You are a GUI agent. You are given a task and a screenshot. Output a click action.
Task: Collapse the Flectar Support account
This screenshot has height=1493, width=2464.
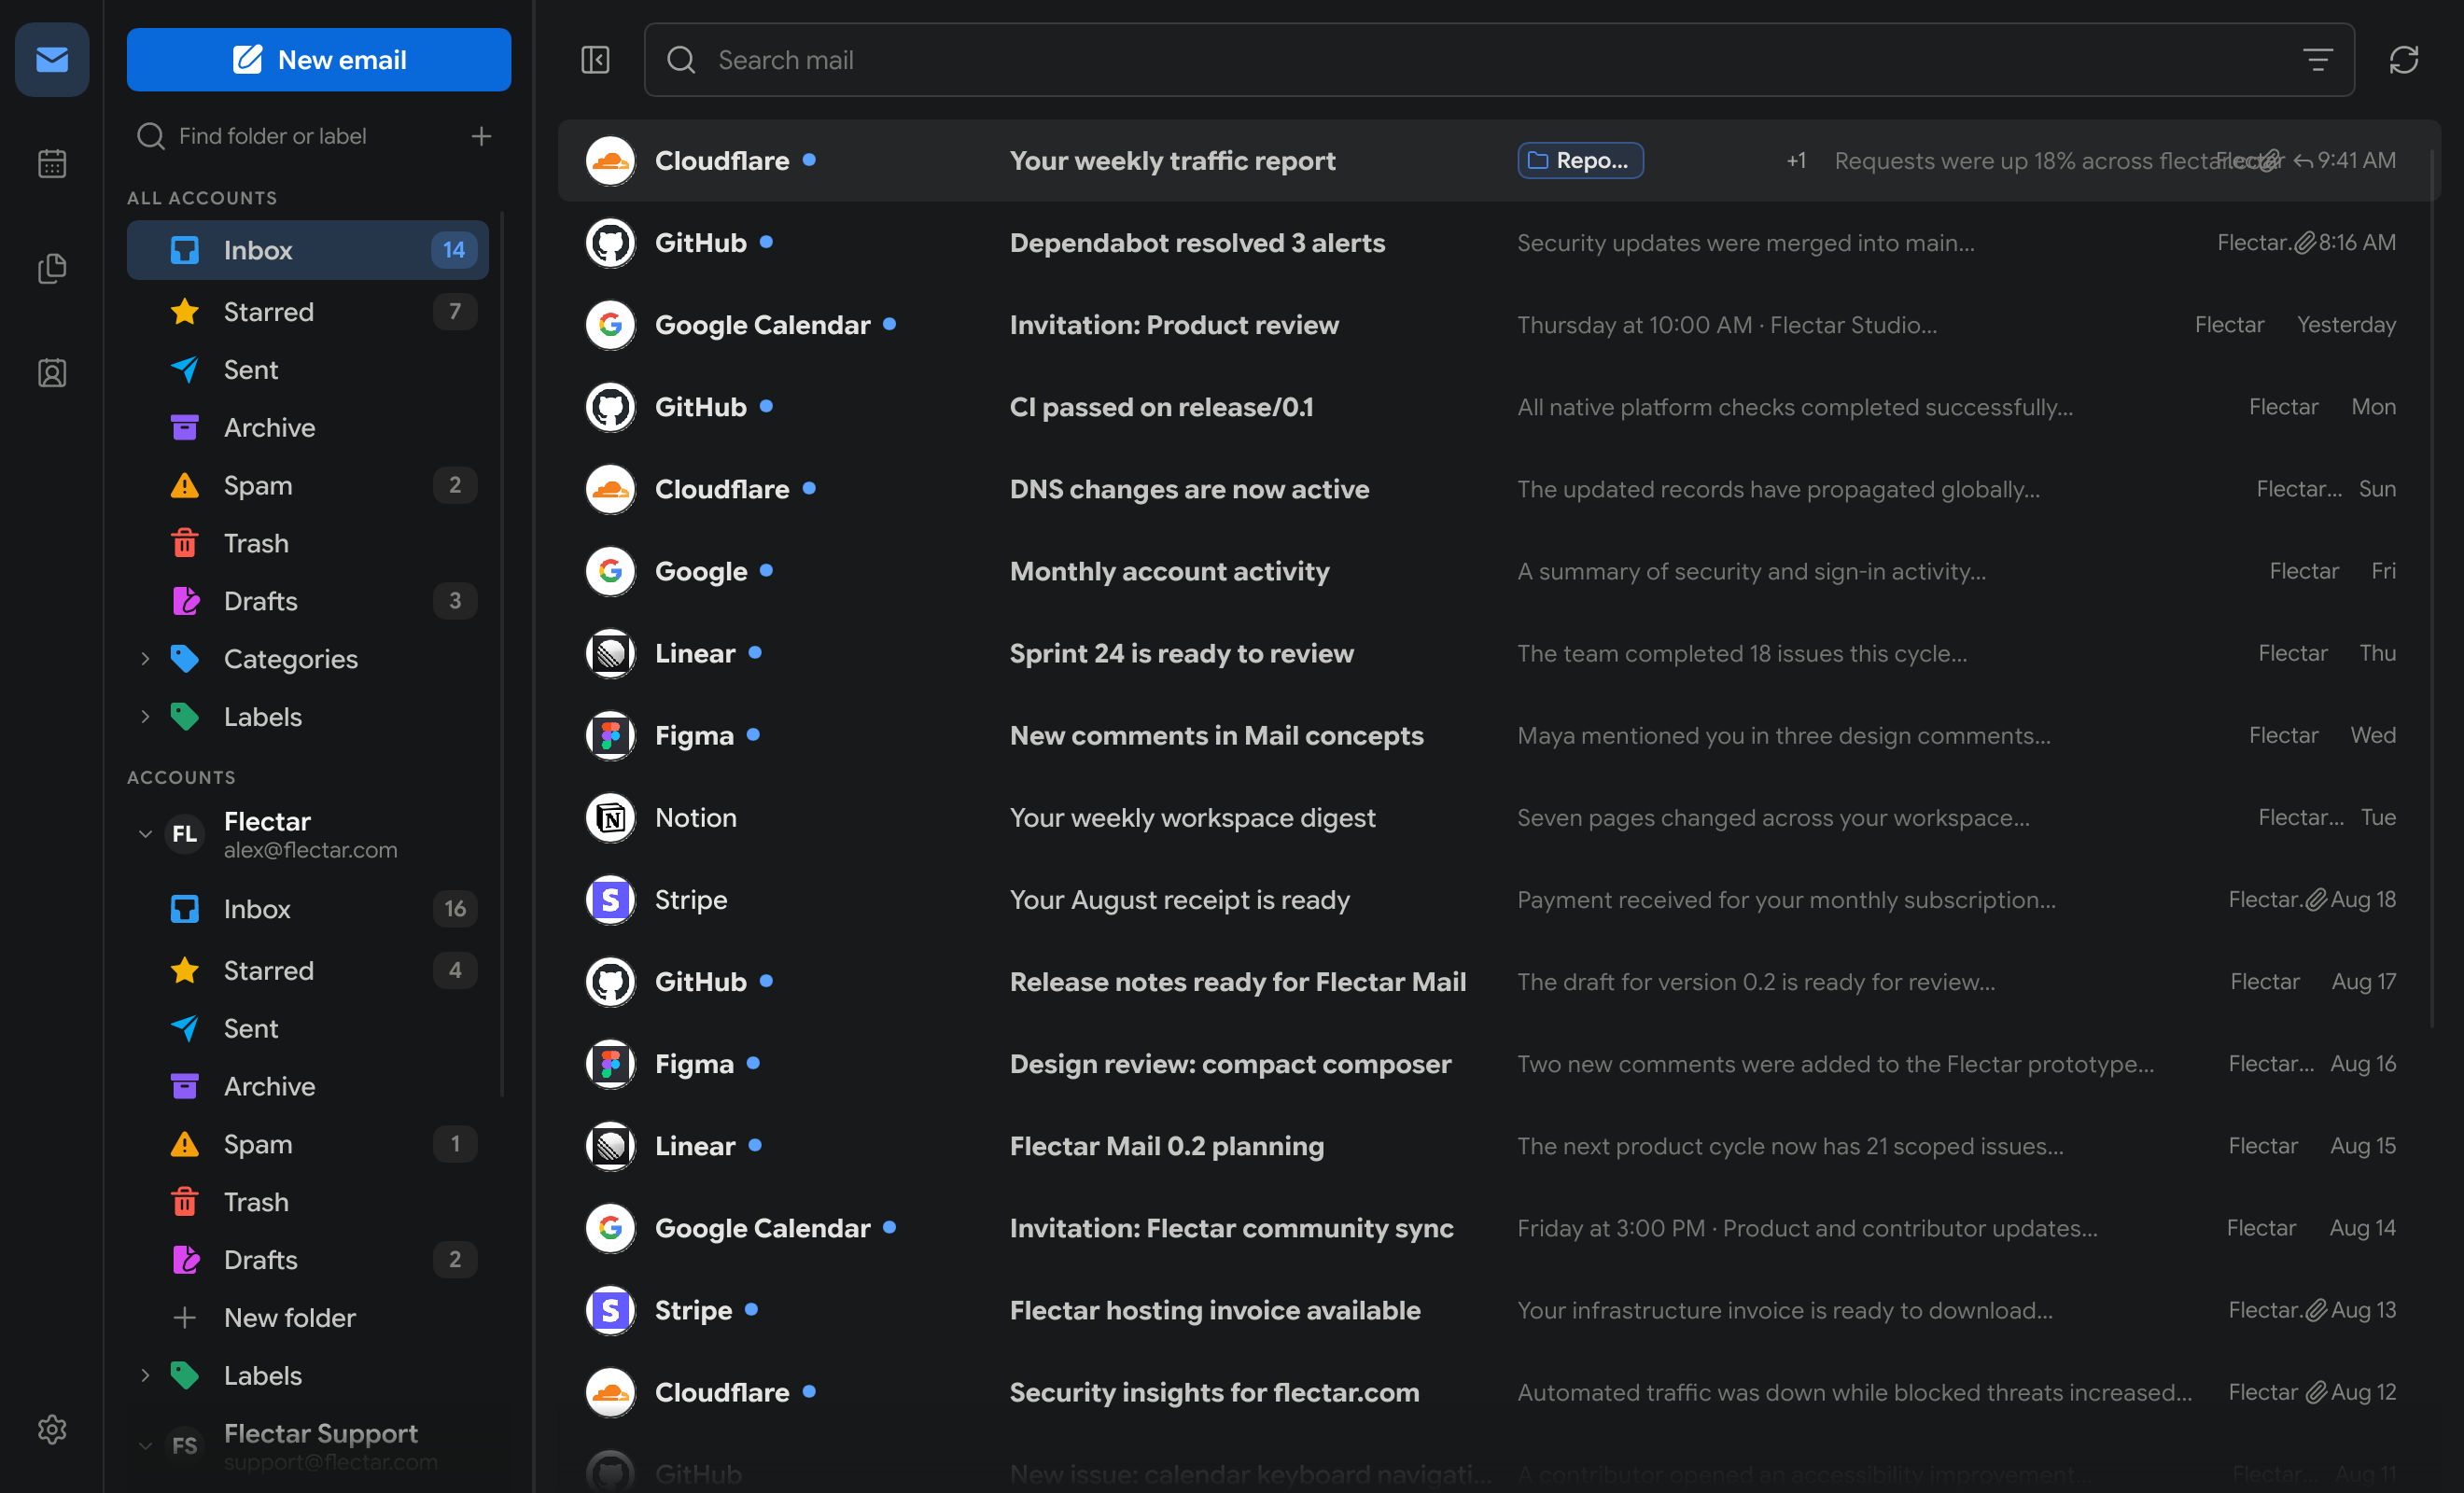[145, 1446]
